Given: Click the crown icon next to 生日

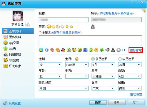Looking at the screenshot, I should (x=77, y=59).
